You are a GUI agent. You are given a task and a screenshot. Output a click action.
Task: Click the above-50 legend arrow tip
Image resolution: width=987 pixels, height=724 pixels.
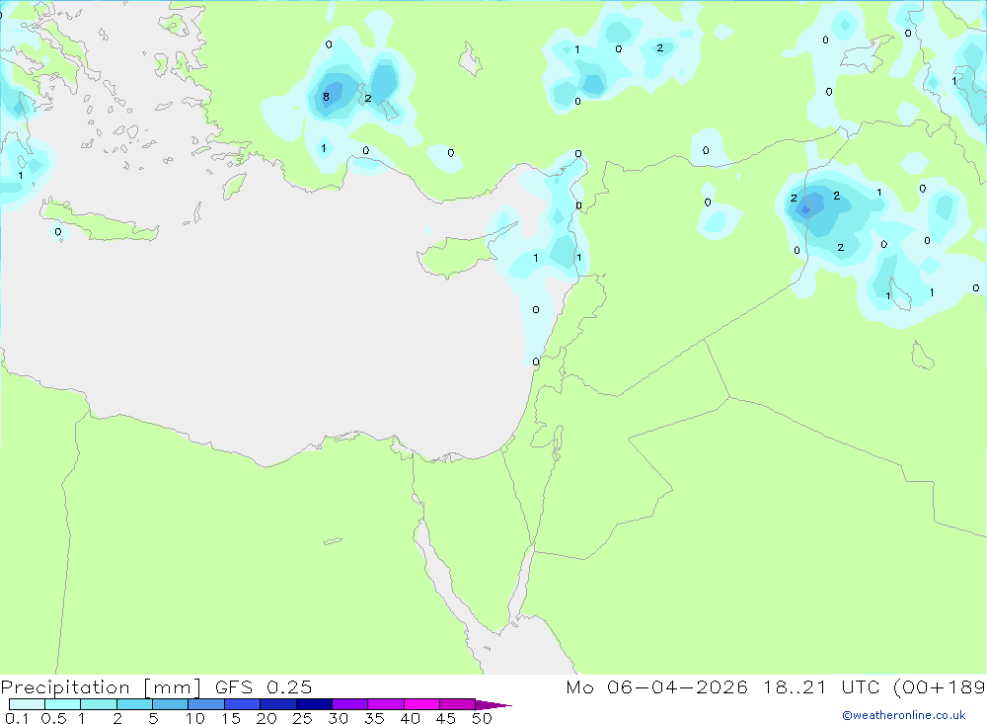494,705
